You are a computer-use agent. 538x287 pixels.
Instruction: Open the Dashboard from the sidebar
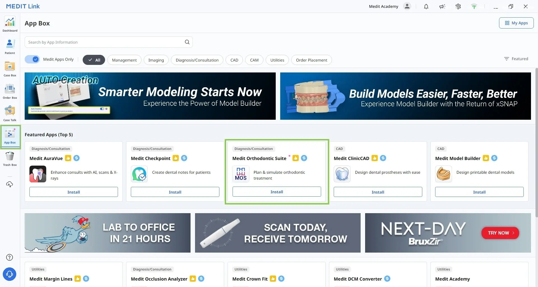click(10, 24)
